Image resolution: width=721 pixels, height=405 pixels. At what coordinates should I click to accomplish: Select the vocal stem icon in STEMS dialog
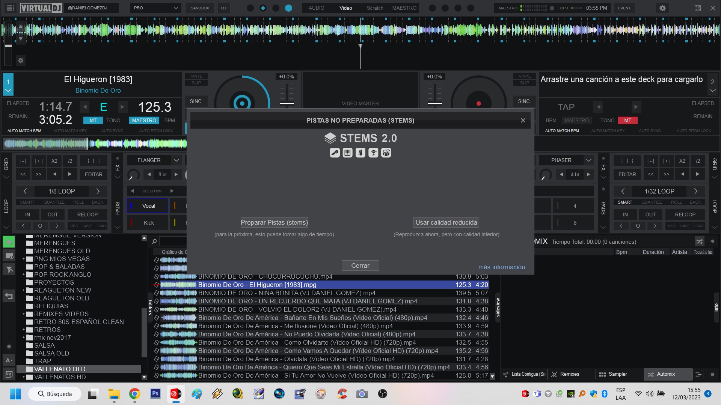click(x=335, y=153)
